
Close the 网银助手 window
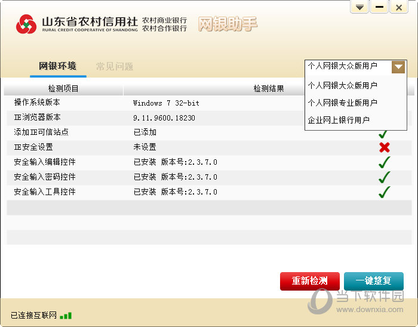[x=399, y=7]
